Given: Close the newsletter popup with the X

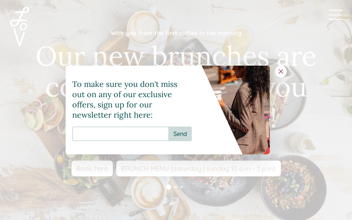Looking at the screenshot, I should [x=280, y=71].
